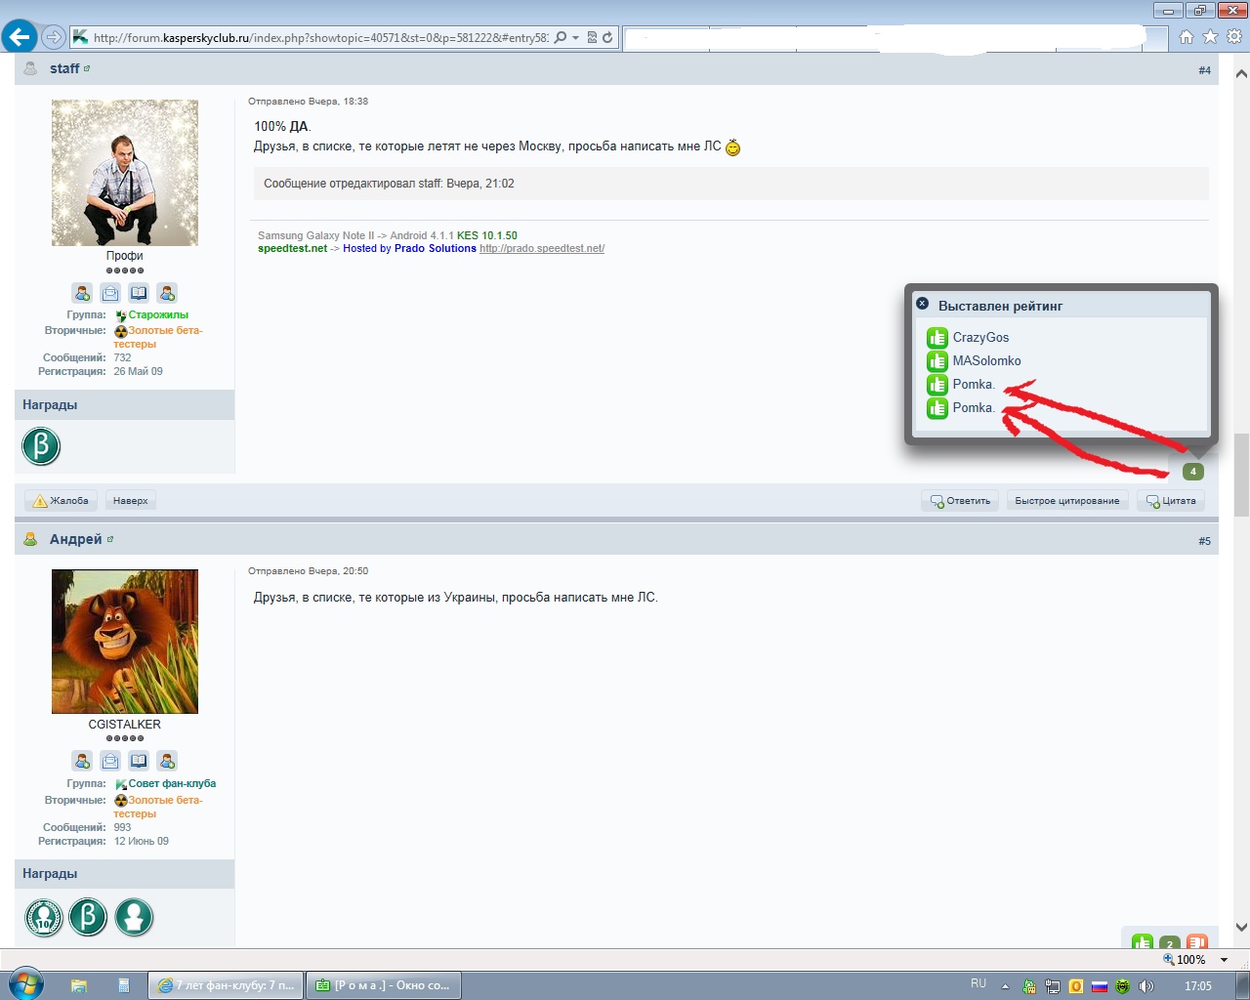Open staff's blog via the book icon
The width and height of the screenshot is (1250, 1000).
[x=139, y=293]
